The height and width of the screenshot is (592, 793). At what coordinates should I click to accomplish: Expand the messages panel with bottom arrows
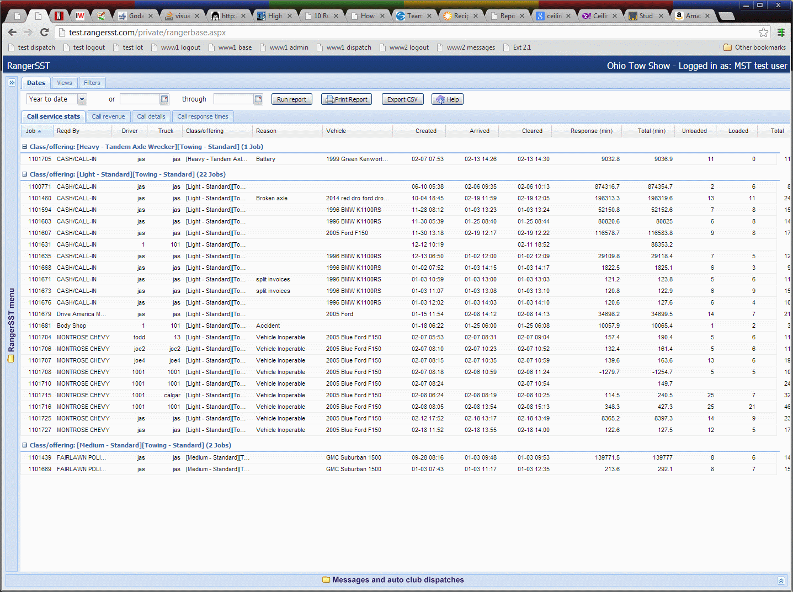tap(781, 580)
